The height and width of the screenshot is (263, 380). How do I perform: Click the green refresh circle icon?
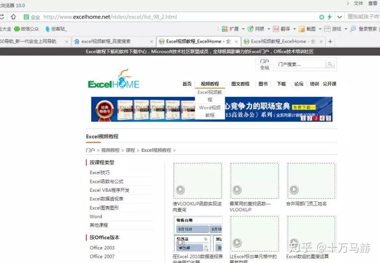[x=321, y=17]
